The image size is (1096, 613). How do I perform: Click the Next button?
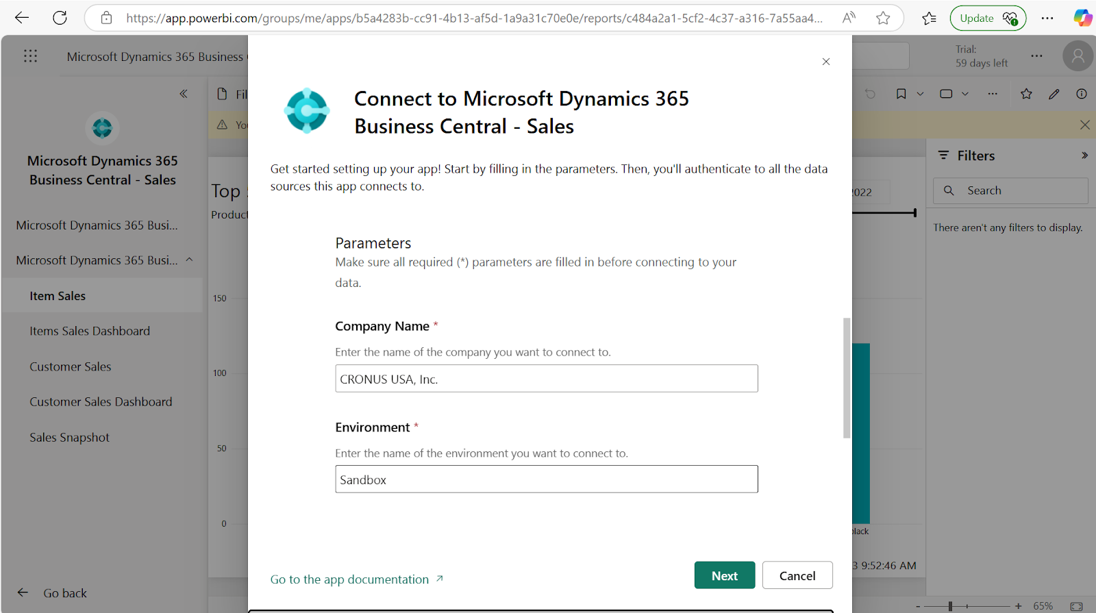[725, 575]
